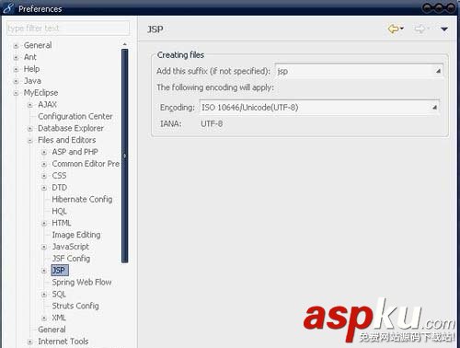
Task: Select the XML label
Action: click(x=59, y=318)
